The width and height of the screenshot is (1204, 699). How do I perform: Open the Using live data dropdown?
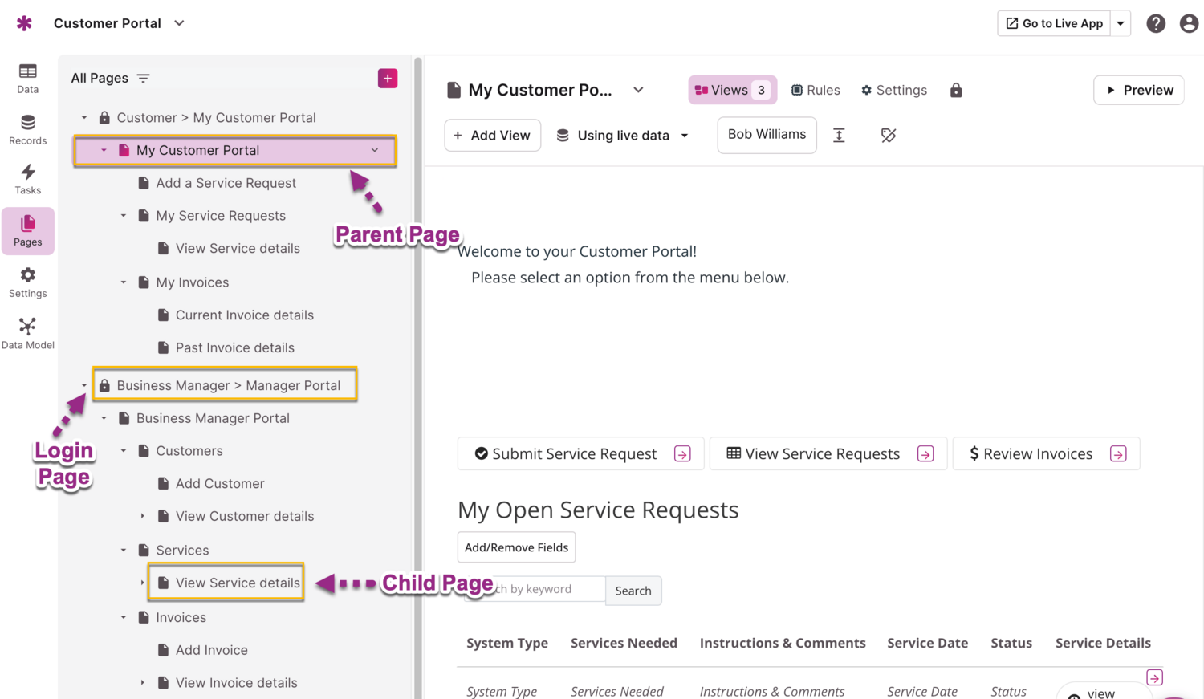click(x=623, y=136)
